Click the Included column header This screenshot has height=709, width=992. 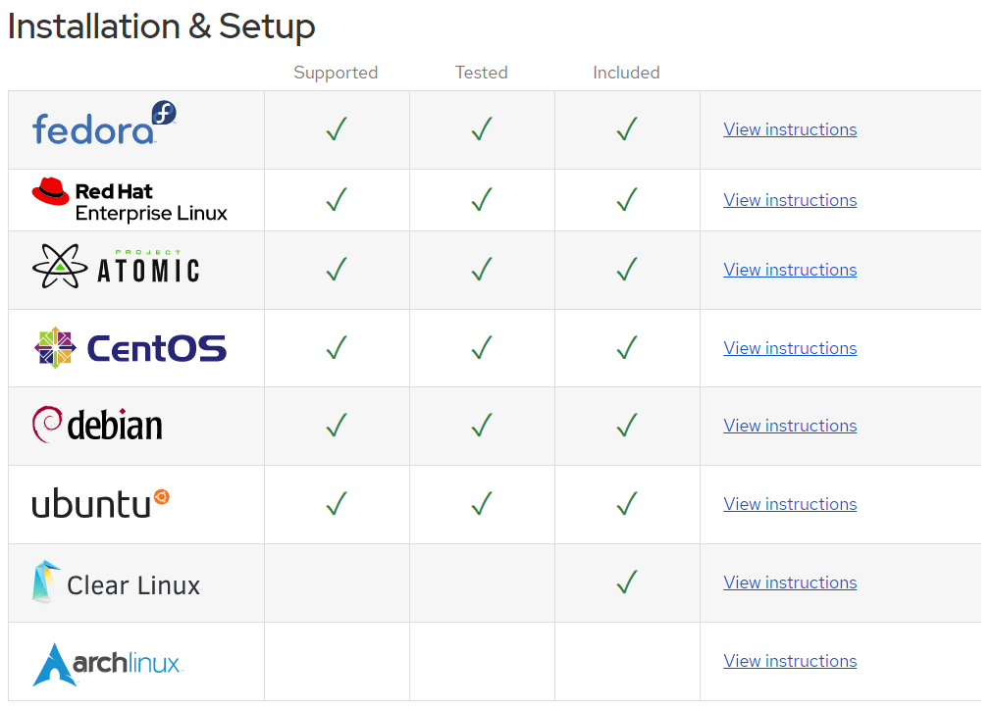click(626, 73)
